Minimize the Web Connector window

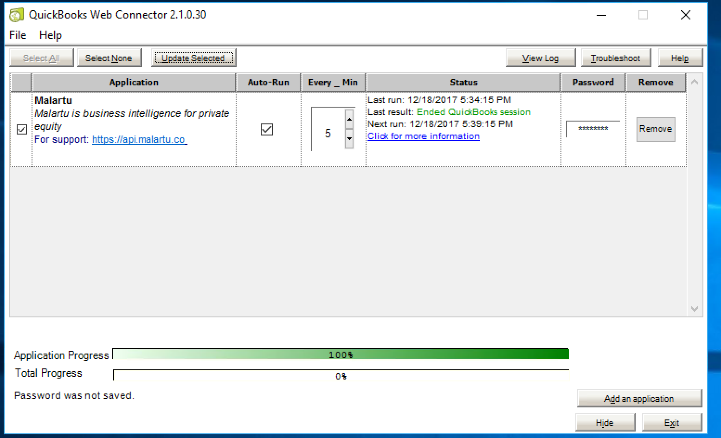point(601,15)
